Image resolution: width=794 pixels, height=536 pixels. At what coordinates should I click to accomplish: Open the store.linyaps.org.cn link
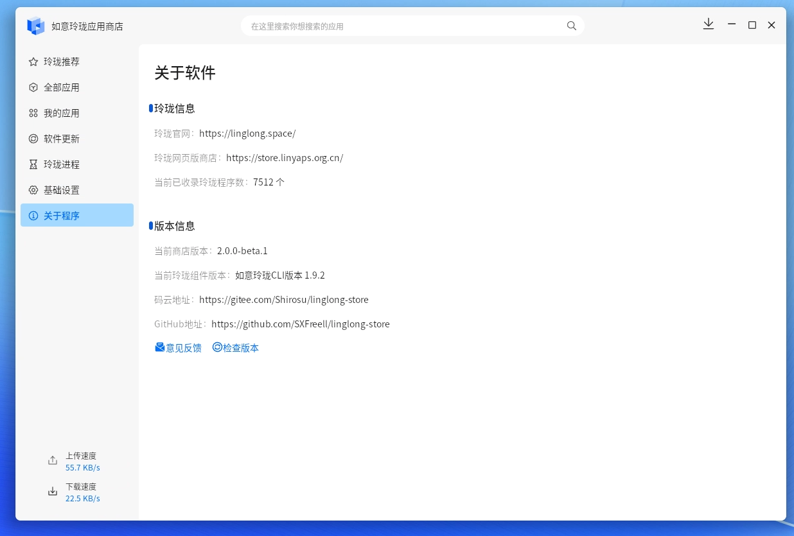click(285, 158)
